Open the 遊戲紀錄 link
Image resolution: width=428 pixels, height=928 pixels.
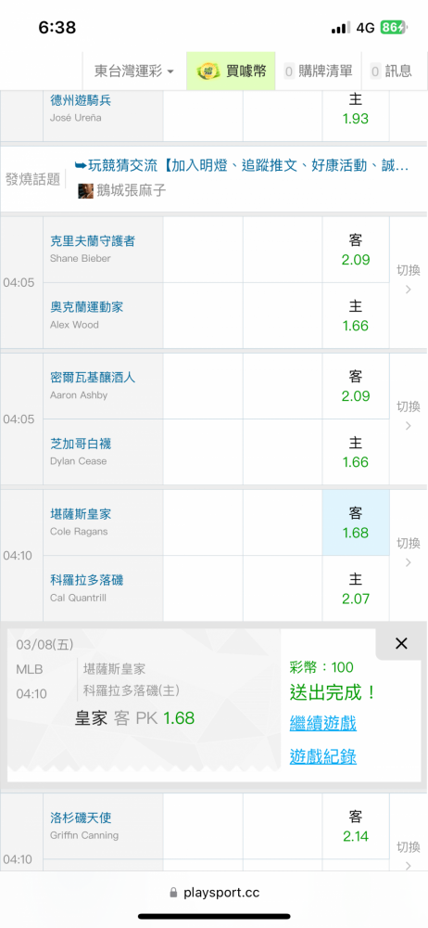[x=322, y=755]
